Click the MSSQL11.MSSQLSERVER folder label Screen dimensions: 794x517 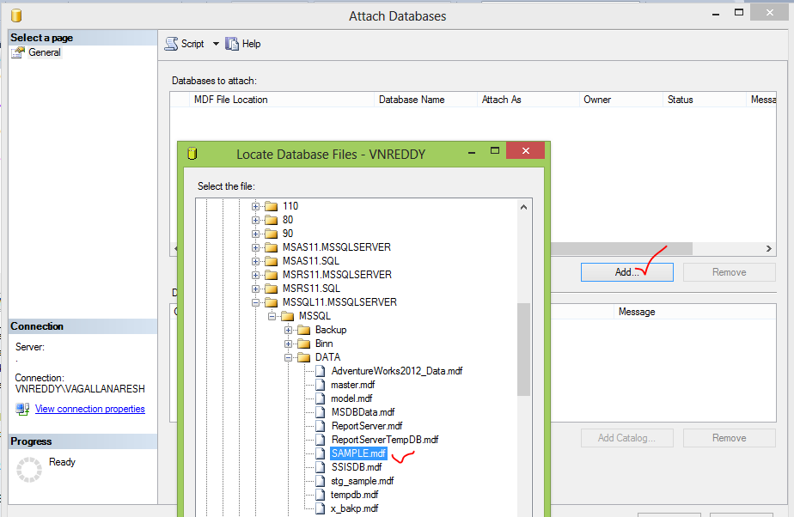[339, 302]
